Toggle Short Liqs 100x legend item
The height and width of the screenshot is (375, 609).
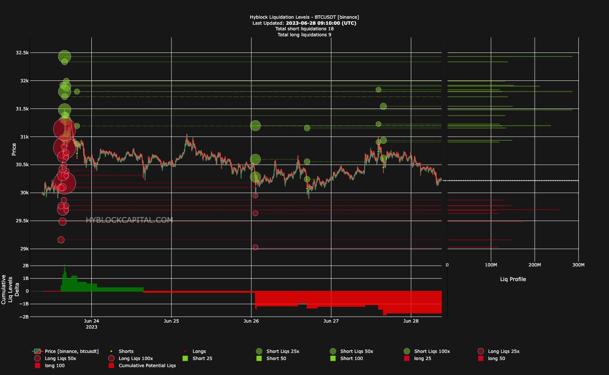click(x=427, y=351)
